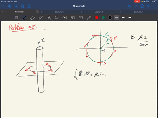Open the Elements sticker tool
This screenshot has height=118, width=158.
65,18
